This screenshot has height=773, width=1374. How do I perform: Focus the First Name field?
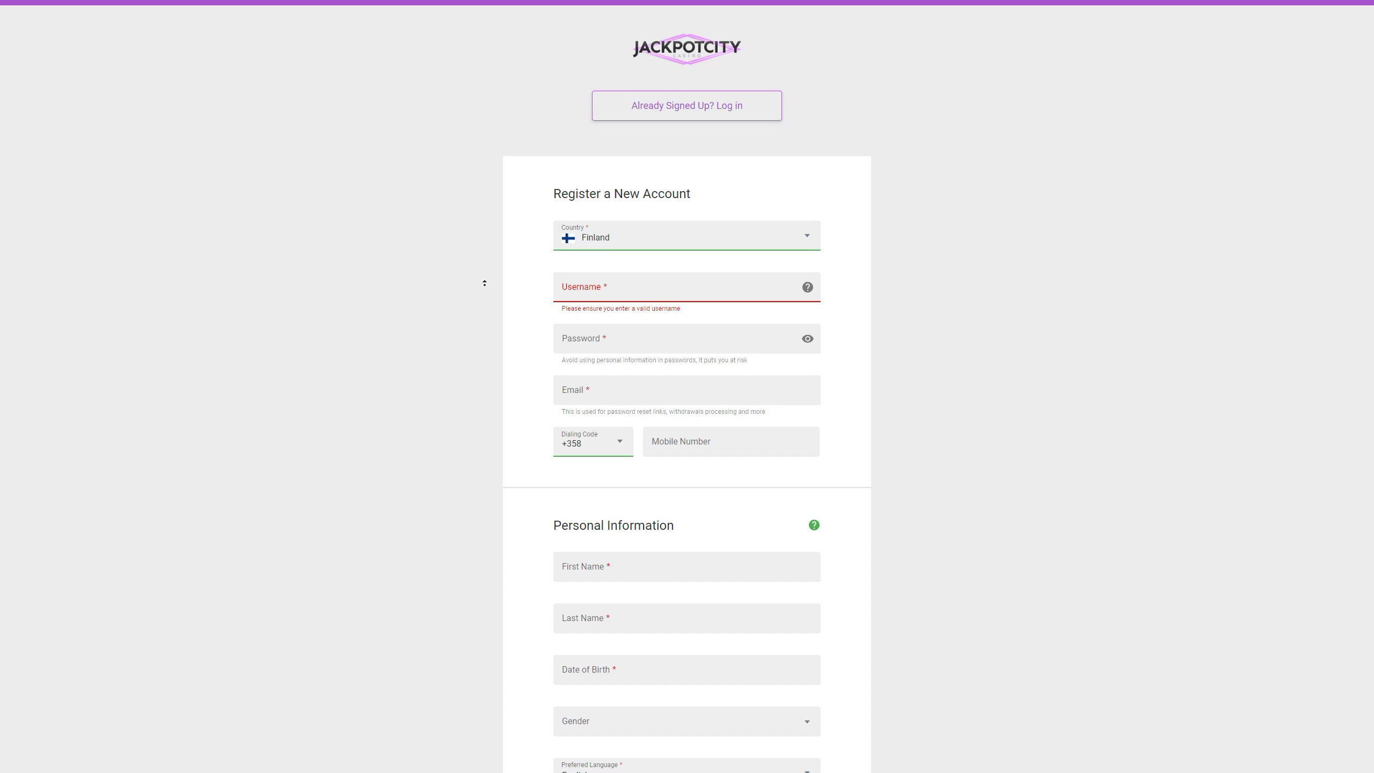click(686, 567)
